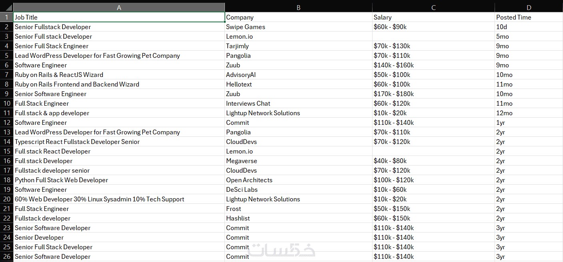Screen dimensions: 563x262
Task: Select row 1 header number
Action: coord(6,17)
